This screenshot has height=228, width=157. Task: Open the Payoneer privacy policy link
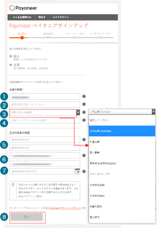65,208
